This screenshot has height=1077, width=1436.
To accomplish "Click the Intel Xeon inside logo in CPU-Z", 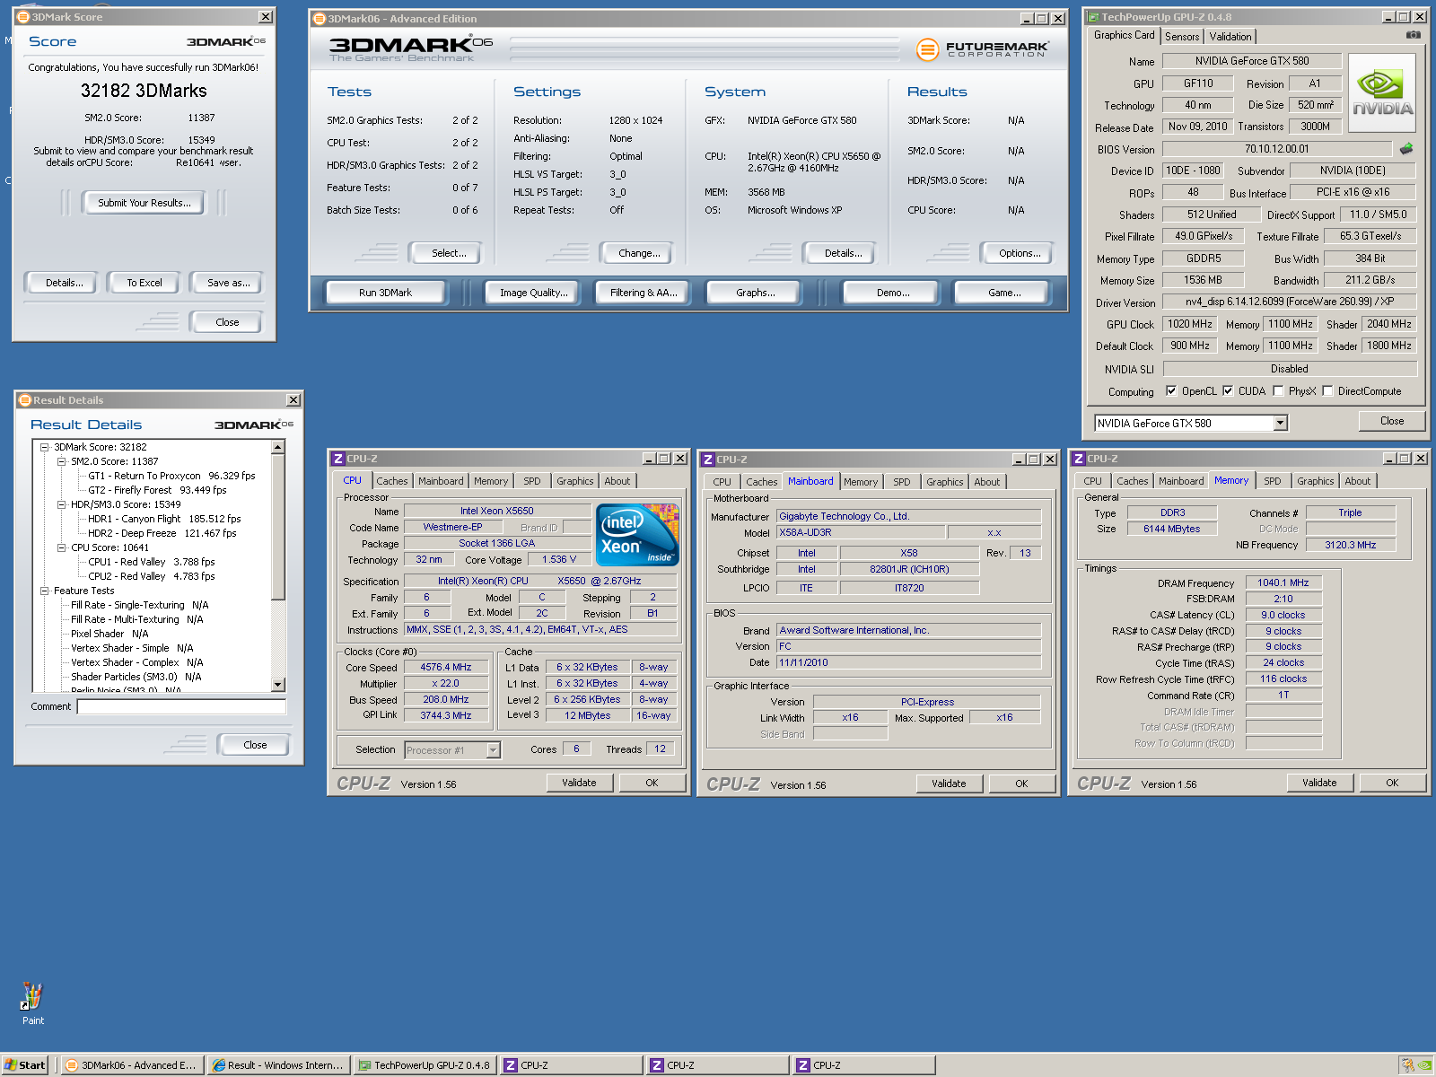I will pos(637,535).
